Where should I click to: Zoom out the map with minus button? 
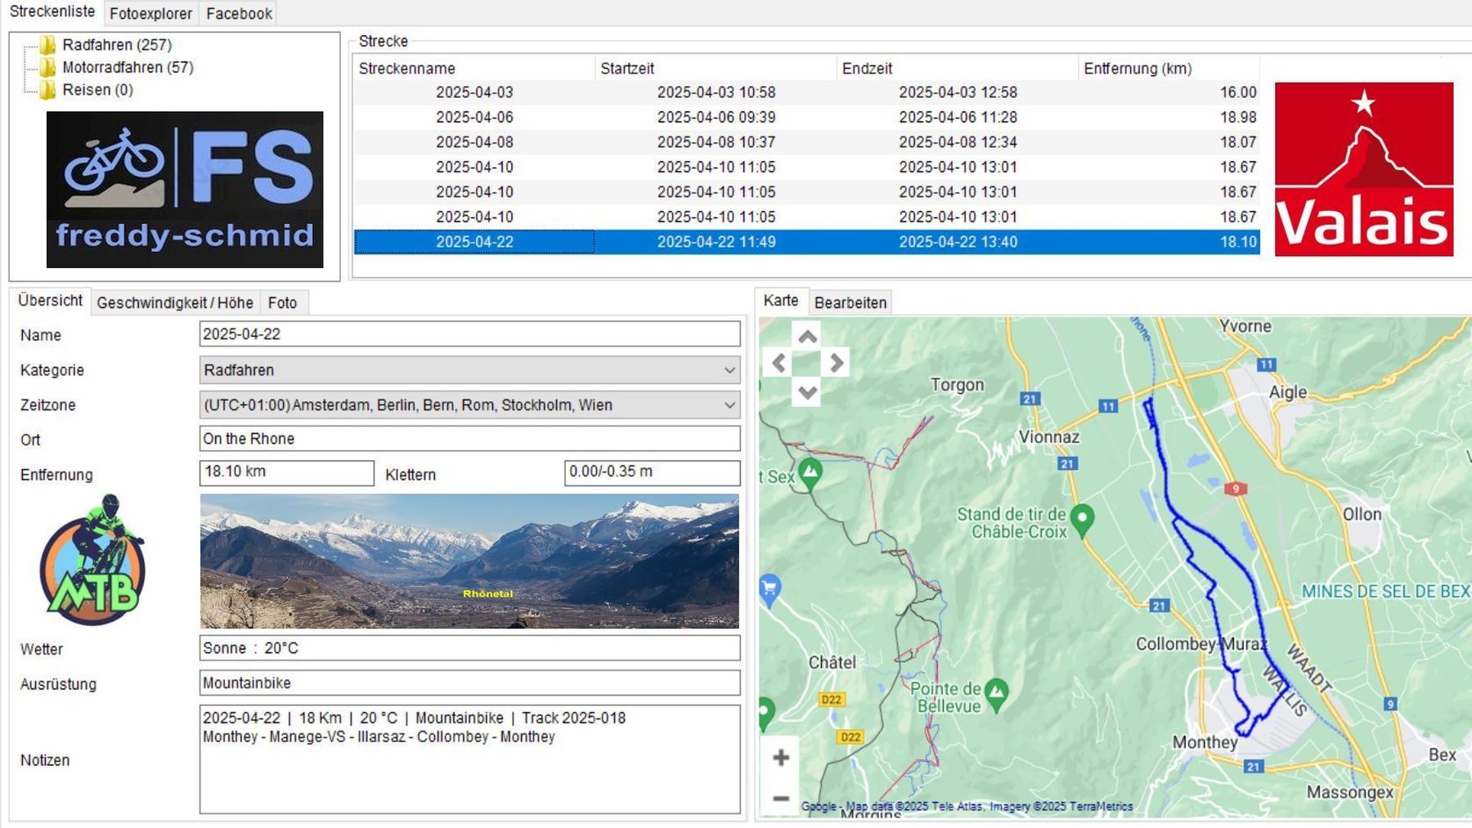[x=781, y=798]
